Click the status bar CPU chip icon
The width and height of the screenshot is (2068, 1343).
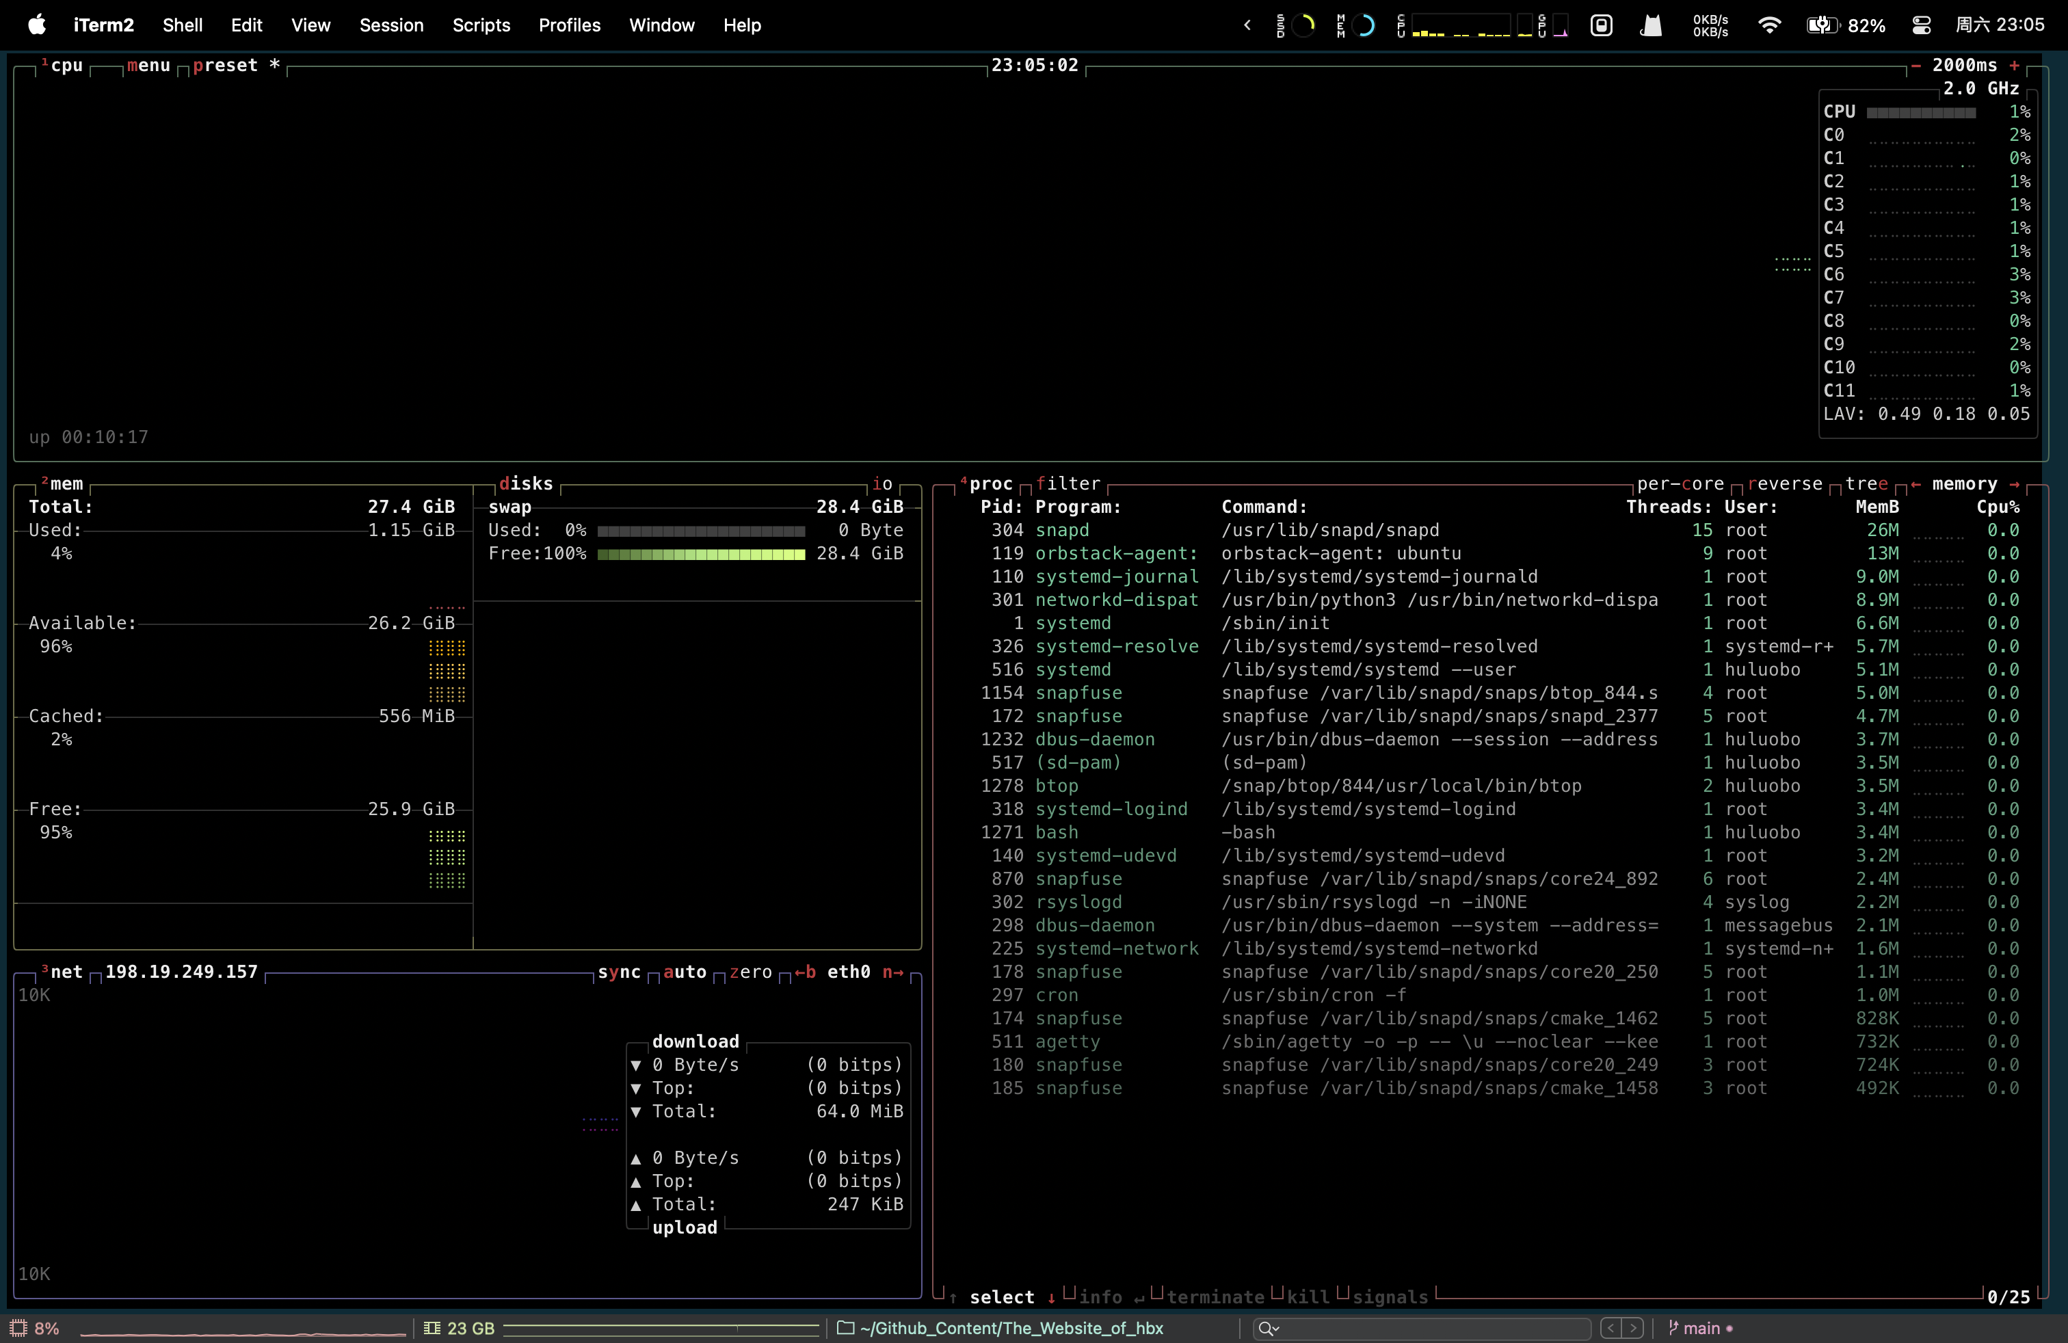click(x=18, y=1327)
